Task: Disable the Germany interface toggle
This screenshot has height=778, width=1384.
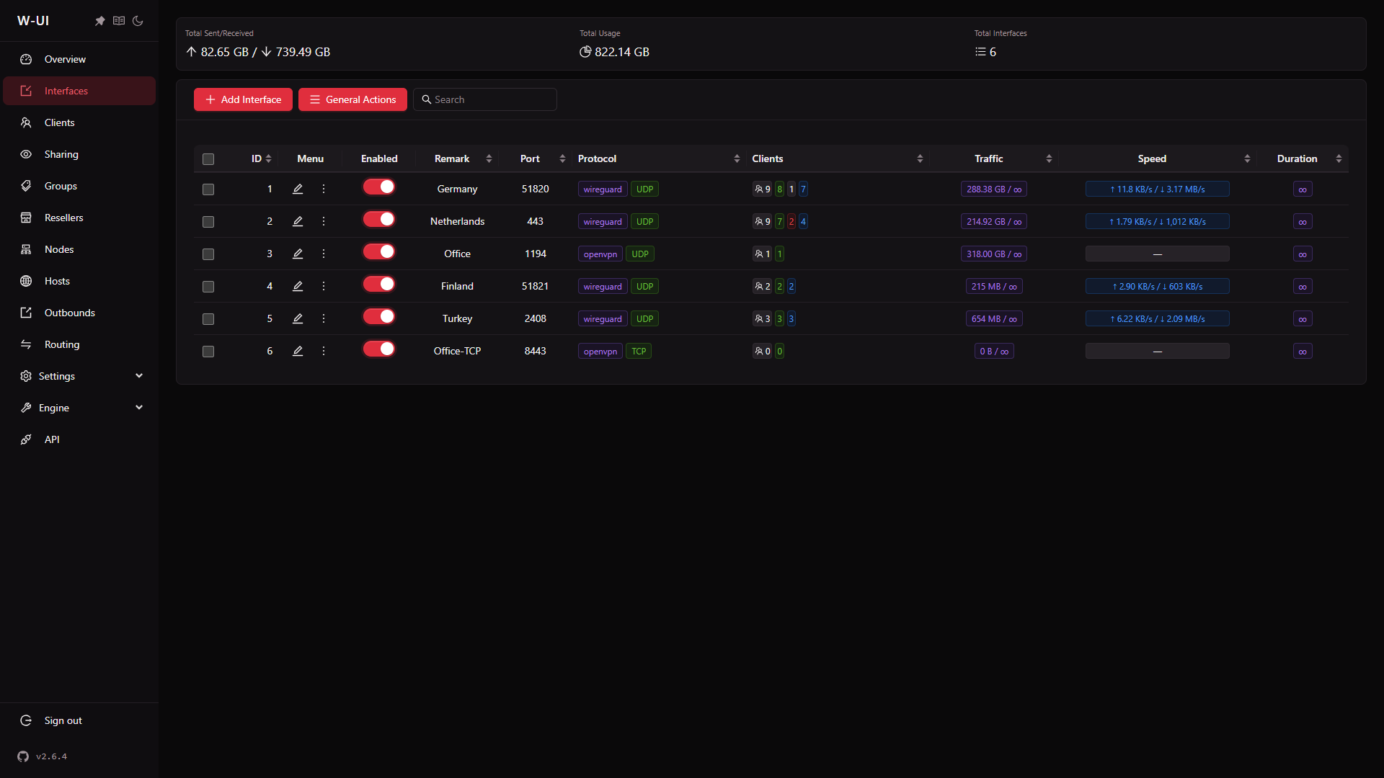Action: [379, 187]
